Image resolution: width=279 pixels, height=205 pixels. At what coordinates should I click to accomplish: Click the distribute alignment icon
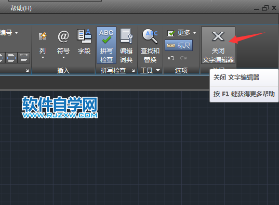click(24, 58)
